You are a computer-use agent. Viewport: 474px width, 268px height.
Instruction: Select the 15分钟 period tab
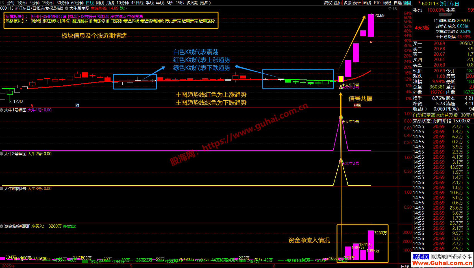[x=48, y=3]
